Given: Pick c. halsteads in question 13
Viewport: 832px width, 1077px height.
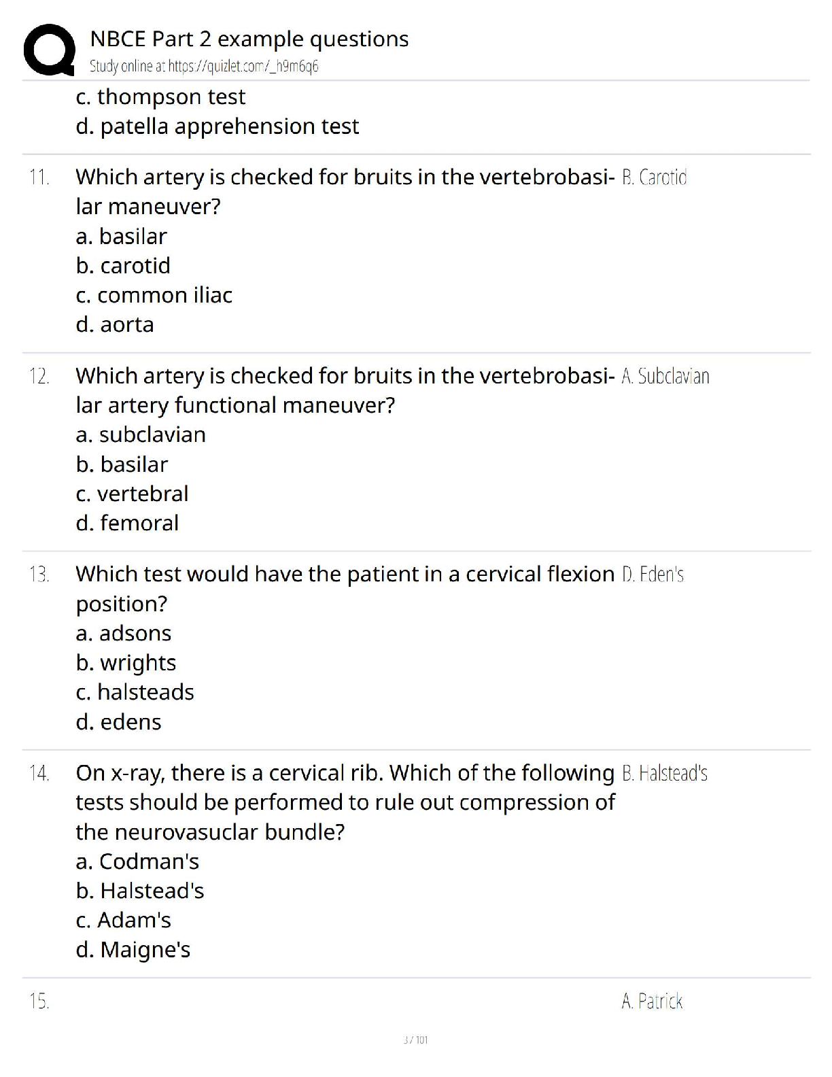Looking at the screenshot, I should point(135,692).
